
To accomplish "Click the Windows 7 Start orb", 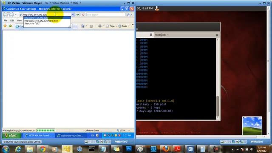I will 6,149.
